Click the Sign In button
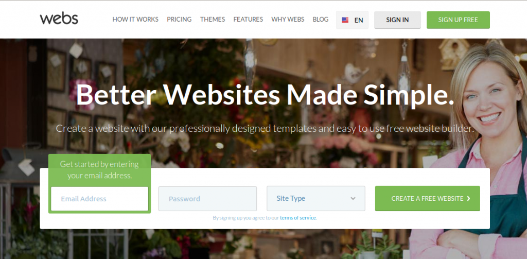Viewport: 527px width, 259px height. click(398, 20)
